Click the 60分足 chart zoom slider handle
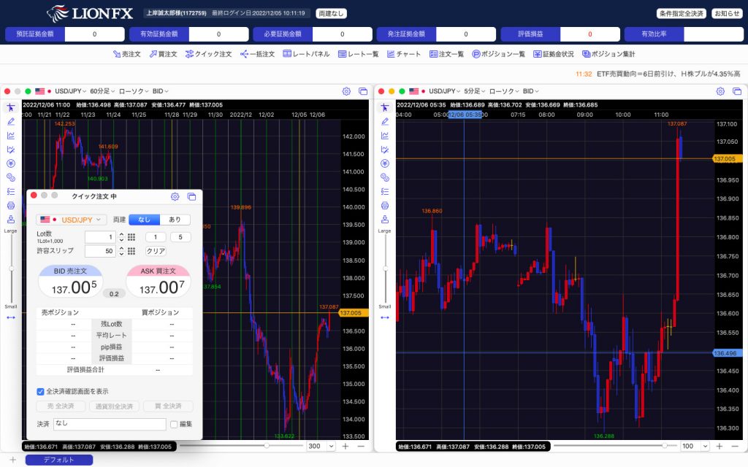748x467 pixels. point(267,446)
